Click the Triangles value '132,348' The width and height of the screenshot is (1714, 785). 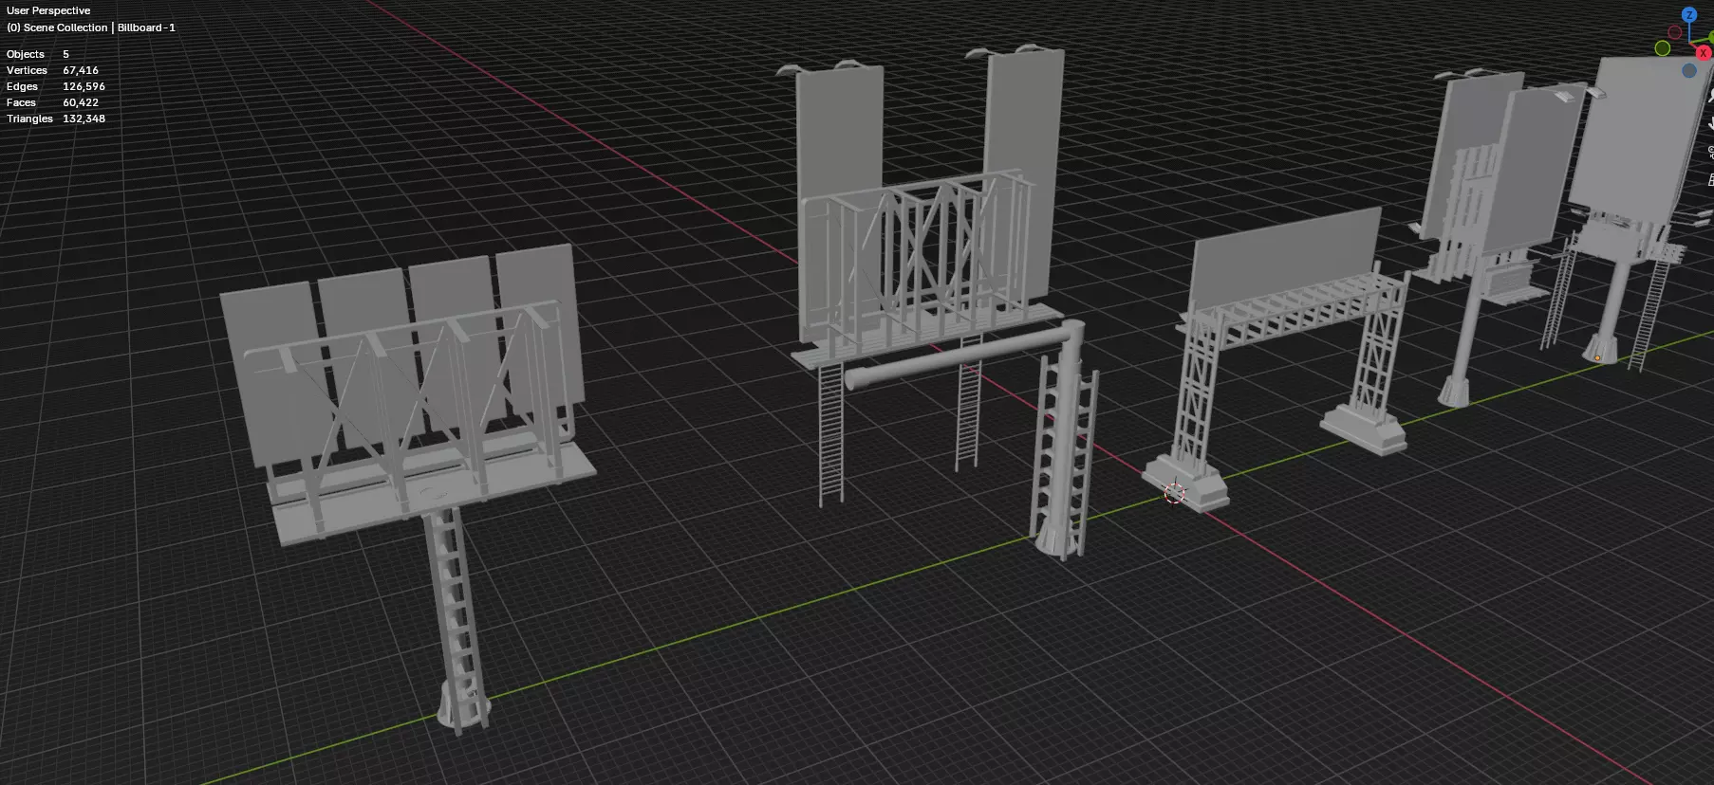click(84, 119)
